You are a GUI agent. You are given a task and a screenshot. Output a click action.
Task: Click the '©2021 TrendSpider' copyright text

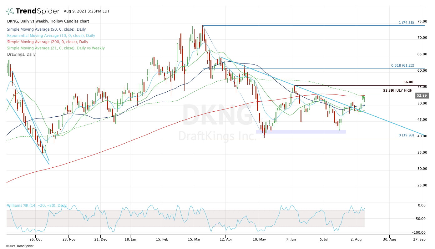pyautogui.click(x=20, y=246)
